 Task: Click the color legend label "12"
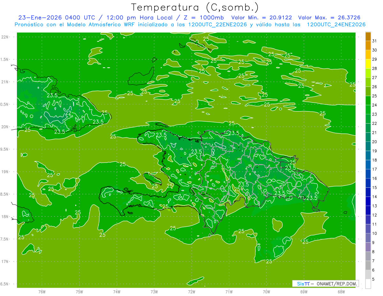coord(375,215)
